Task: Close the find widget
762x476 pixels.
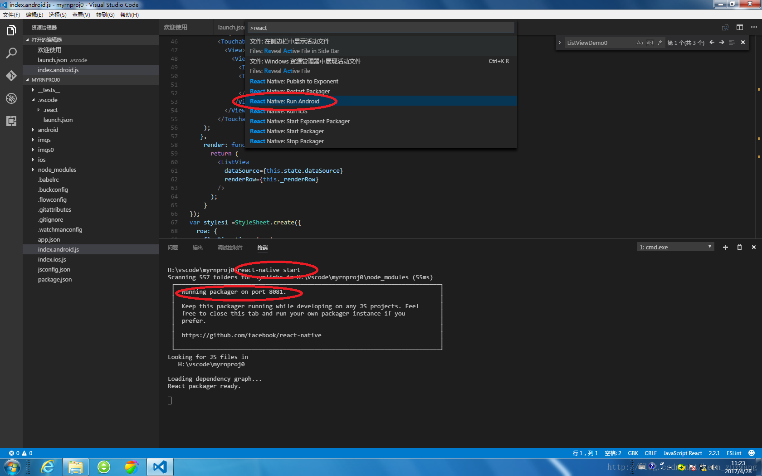Action: click(x=743, y=43)
